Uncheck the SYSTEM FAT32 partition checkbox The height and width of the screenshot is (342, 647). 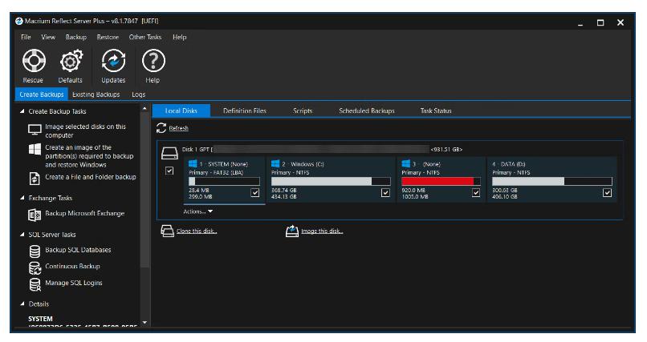(x=255, y=192)
